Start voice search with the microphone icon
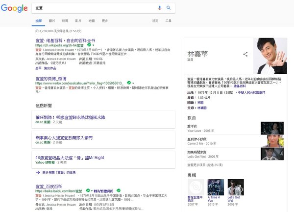 [160, 8]
